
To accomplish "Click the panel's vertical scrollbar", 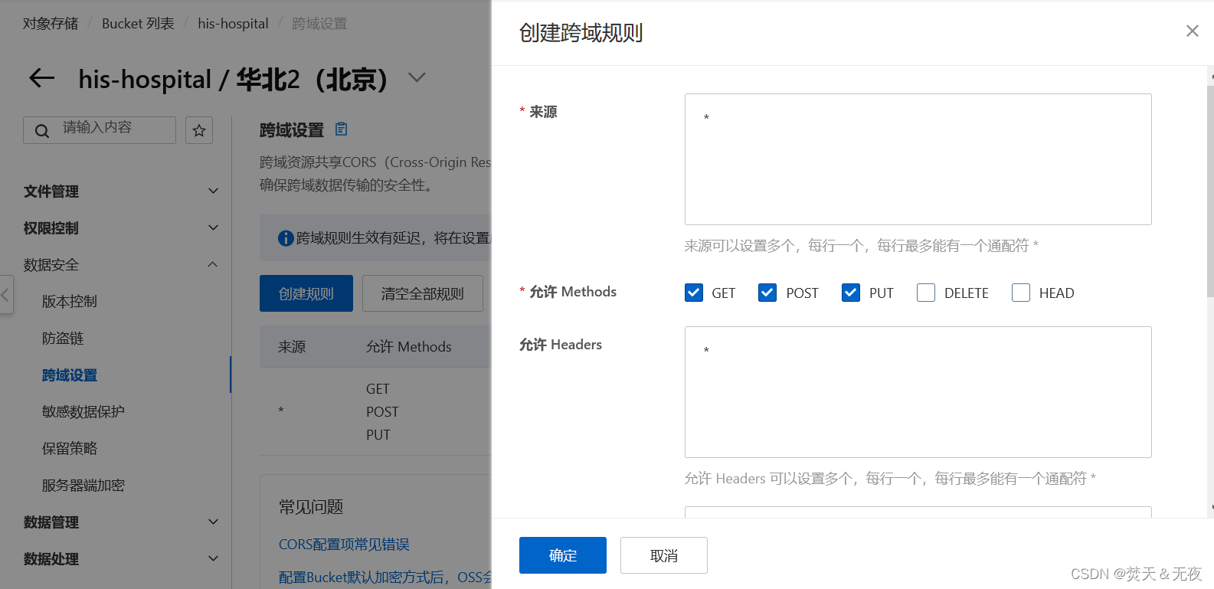I will pyautogui.click(x=1210, y=191).
